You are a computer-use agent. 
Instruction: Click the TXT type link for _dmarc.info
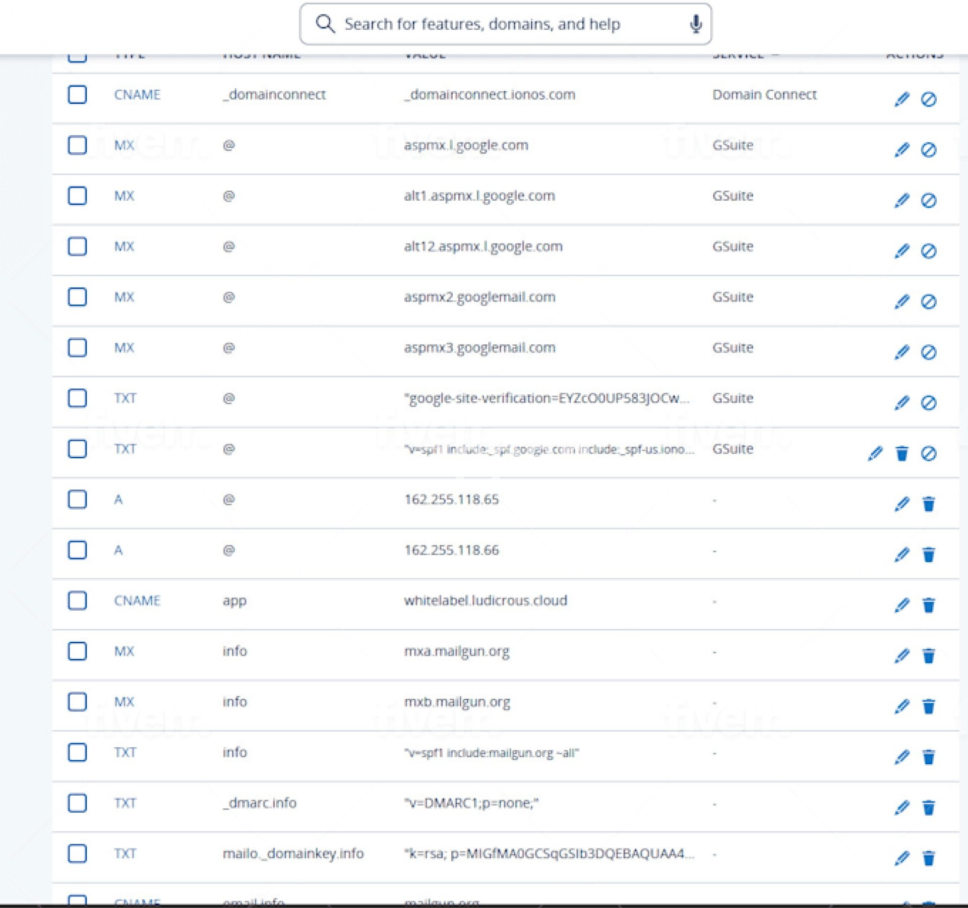[125, 803]
